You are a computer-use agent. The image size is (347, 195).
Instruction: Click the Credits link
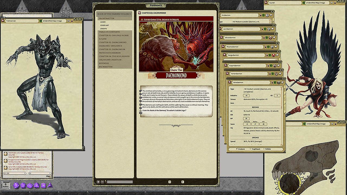103,28
